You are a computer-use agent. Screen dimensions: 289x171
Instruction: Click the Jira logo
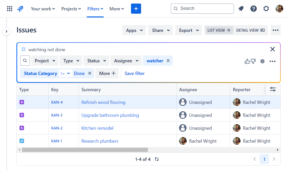pos(20,8)
